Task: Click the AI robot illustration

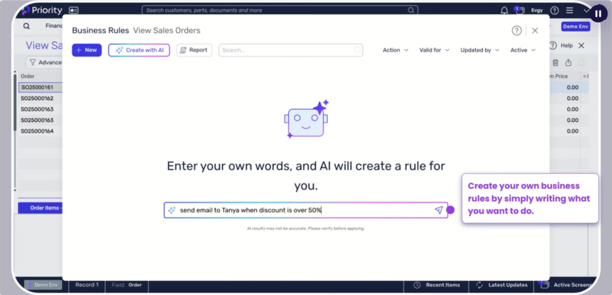Action: (x=306, y=119)
